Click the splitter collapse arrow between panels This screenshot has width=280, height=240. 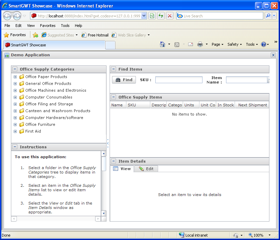108,143
